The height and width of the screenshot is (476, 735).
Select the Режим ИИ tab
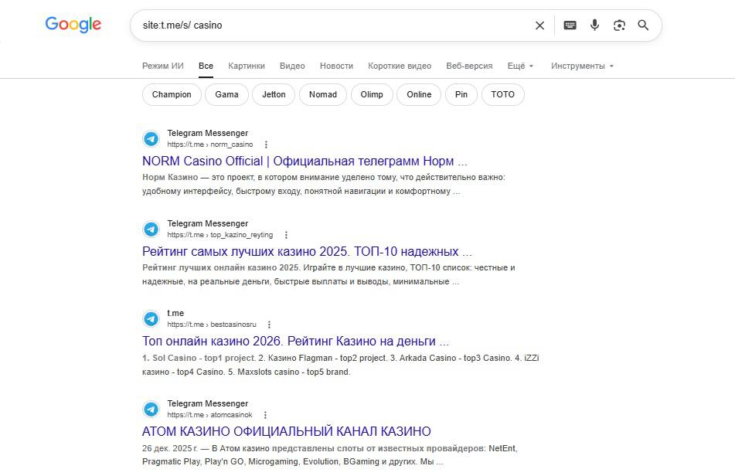(162, 66)
